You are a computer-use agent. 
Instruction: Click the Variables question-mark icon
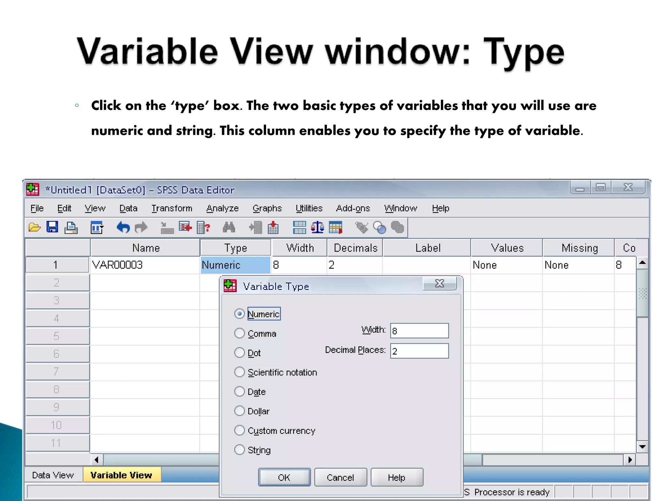(203, 227)
